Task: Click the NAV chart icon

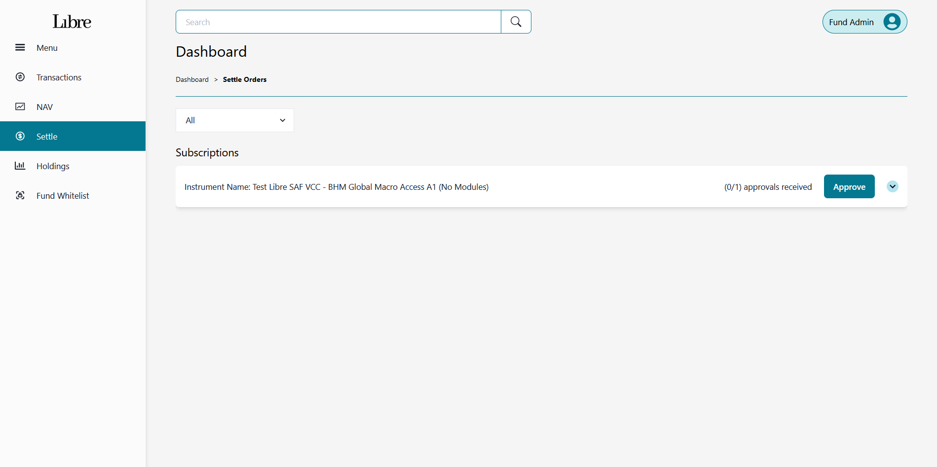Action: pyautogui.click(x=20, y=107)
